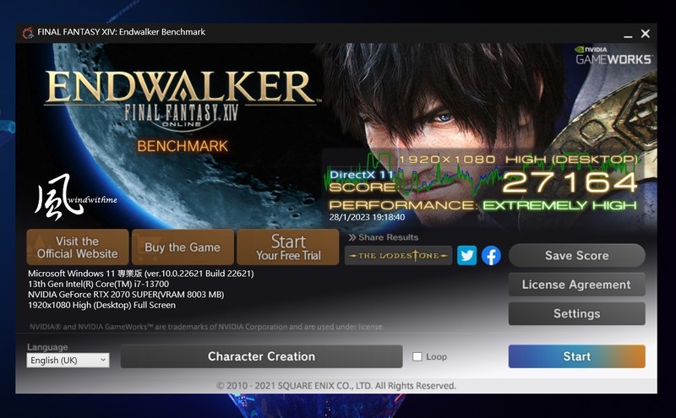
Task: Share results on Facebook
Action: click(491, 256)
